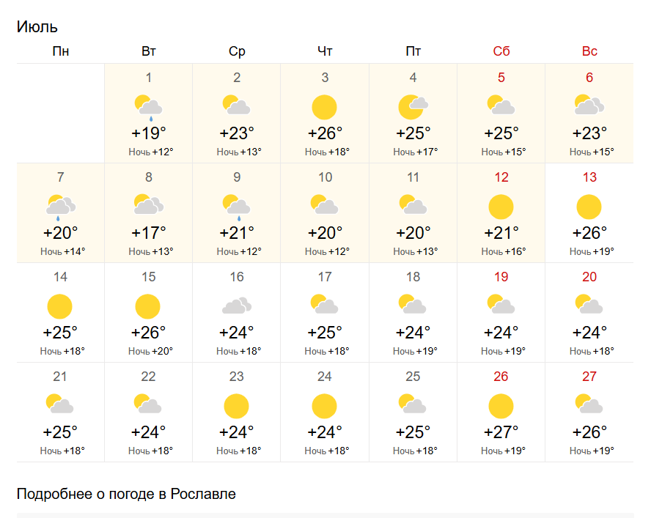Viewport: 662px width, 518px height.
Task: Click the overcast cloud icon for July 16
Action: (236, 306)
